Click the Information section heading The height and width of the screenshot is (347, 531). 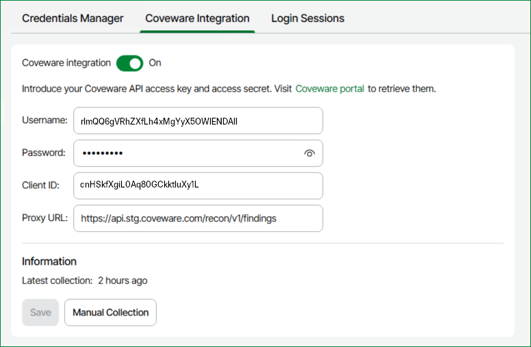coord(49,261)
